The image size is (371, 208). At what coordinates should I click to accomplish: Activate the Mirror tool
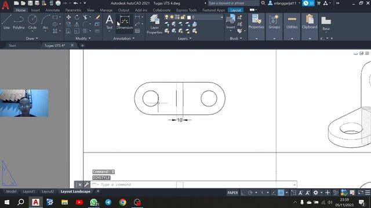coord(77,24)
